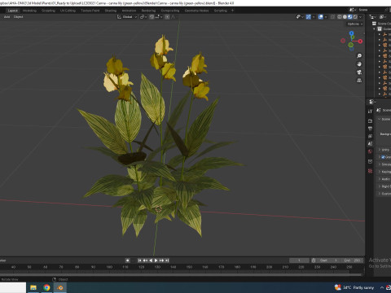391x293 pixels.
Task: Open the Render properties tab
Action: tap(370, 120)
